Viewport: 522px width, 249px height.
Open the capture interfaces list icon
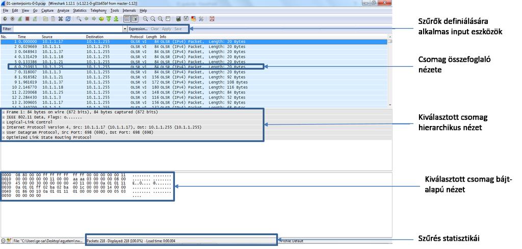point(5,19)
